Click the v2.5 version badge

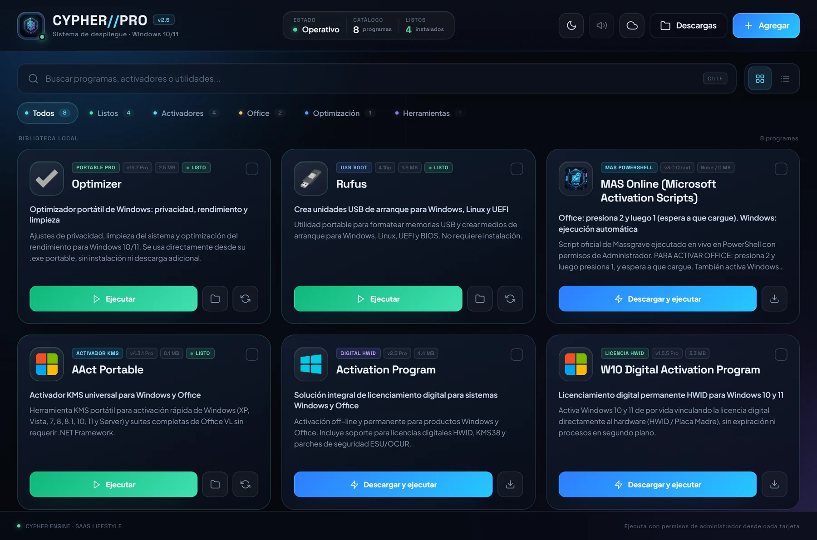pos(163,20)
